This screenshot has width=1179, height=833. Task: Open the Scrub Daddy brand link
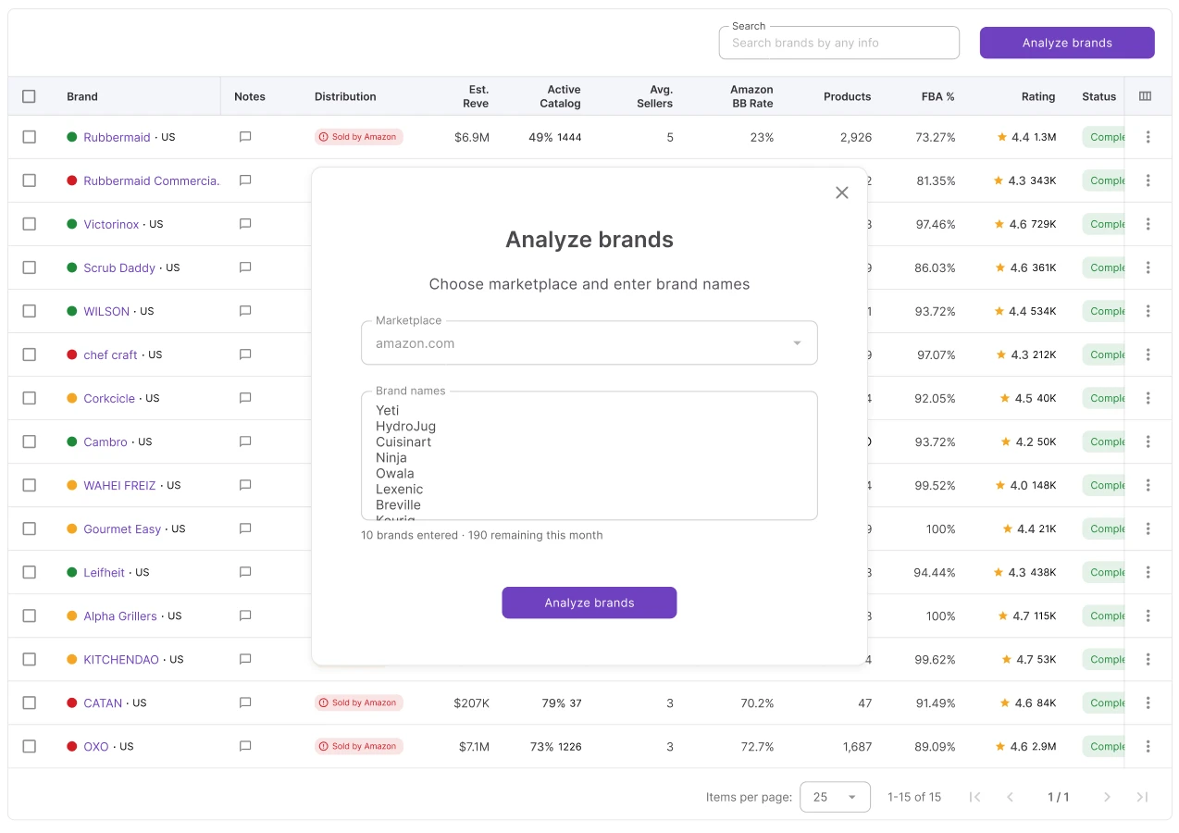[x=119, y=267]
